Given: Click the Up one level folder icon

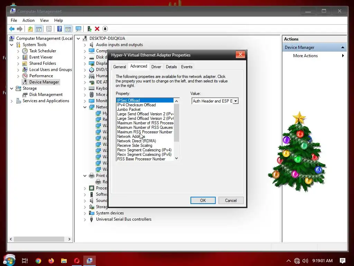Looking at the screenshot, I should (x=30, y=29).
